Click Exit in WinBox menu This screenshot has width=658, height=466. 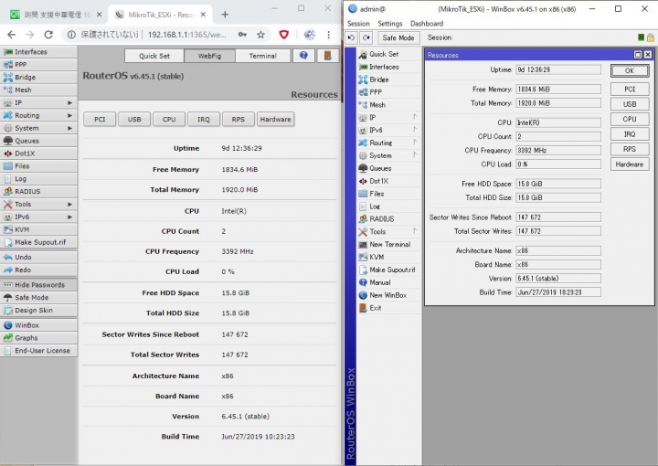388,308
